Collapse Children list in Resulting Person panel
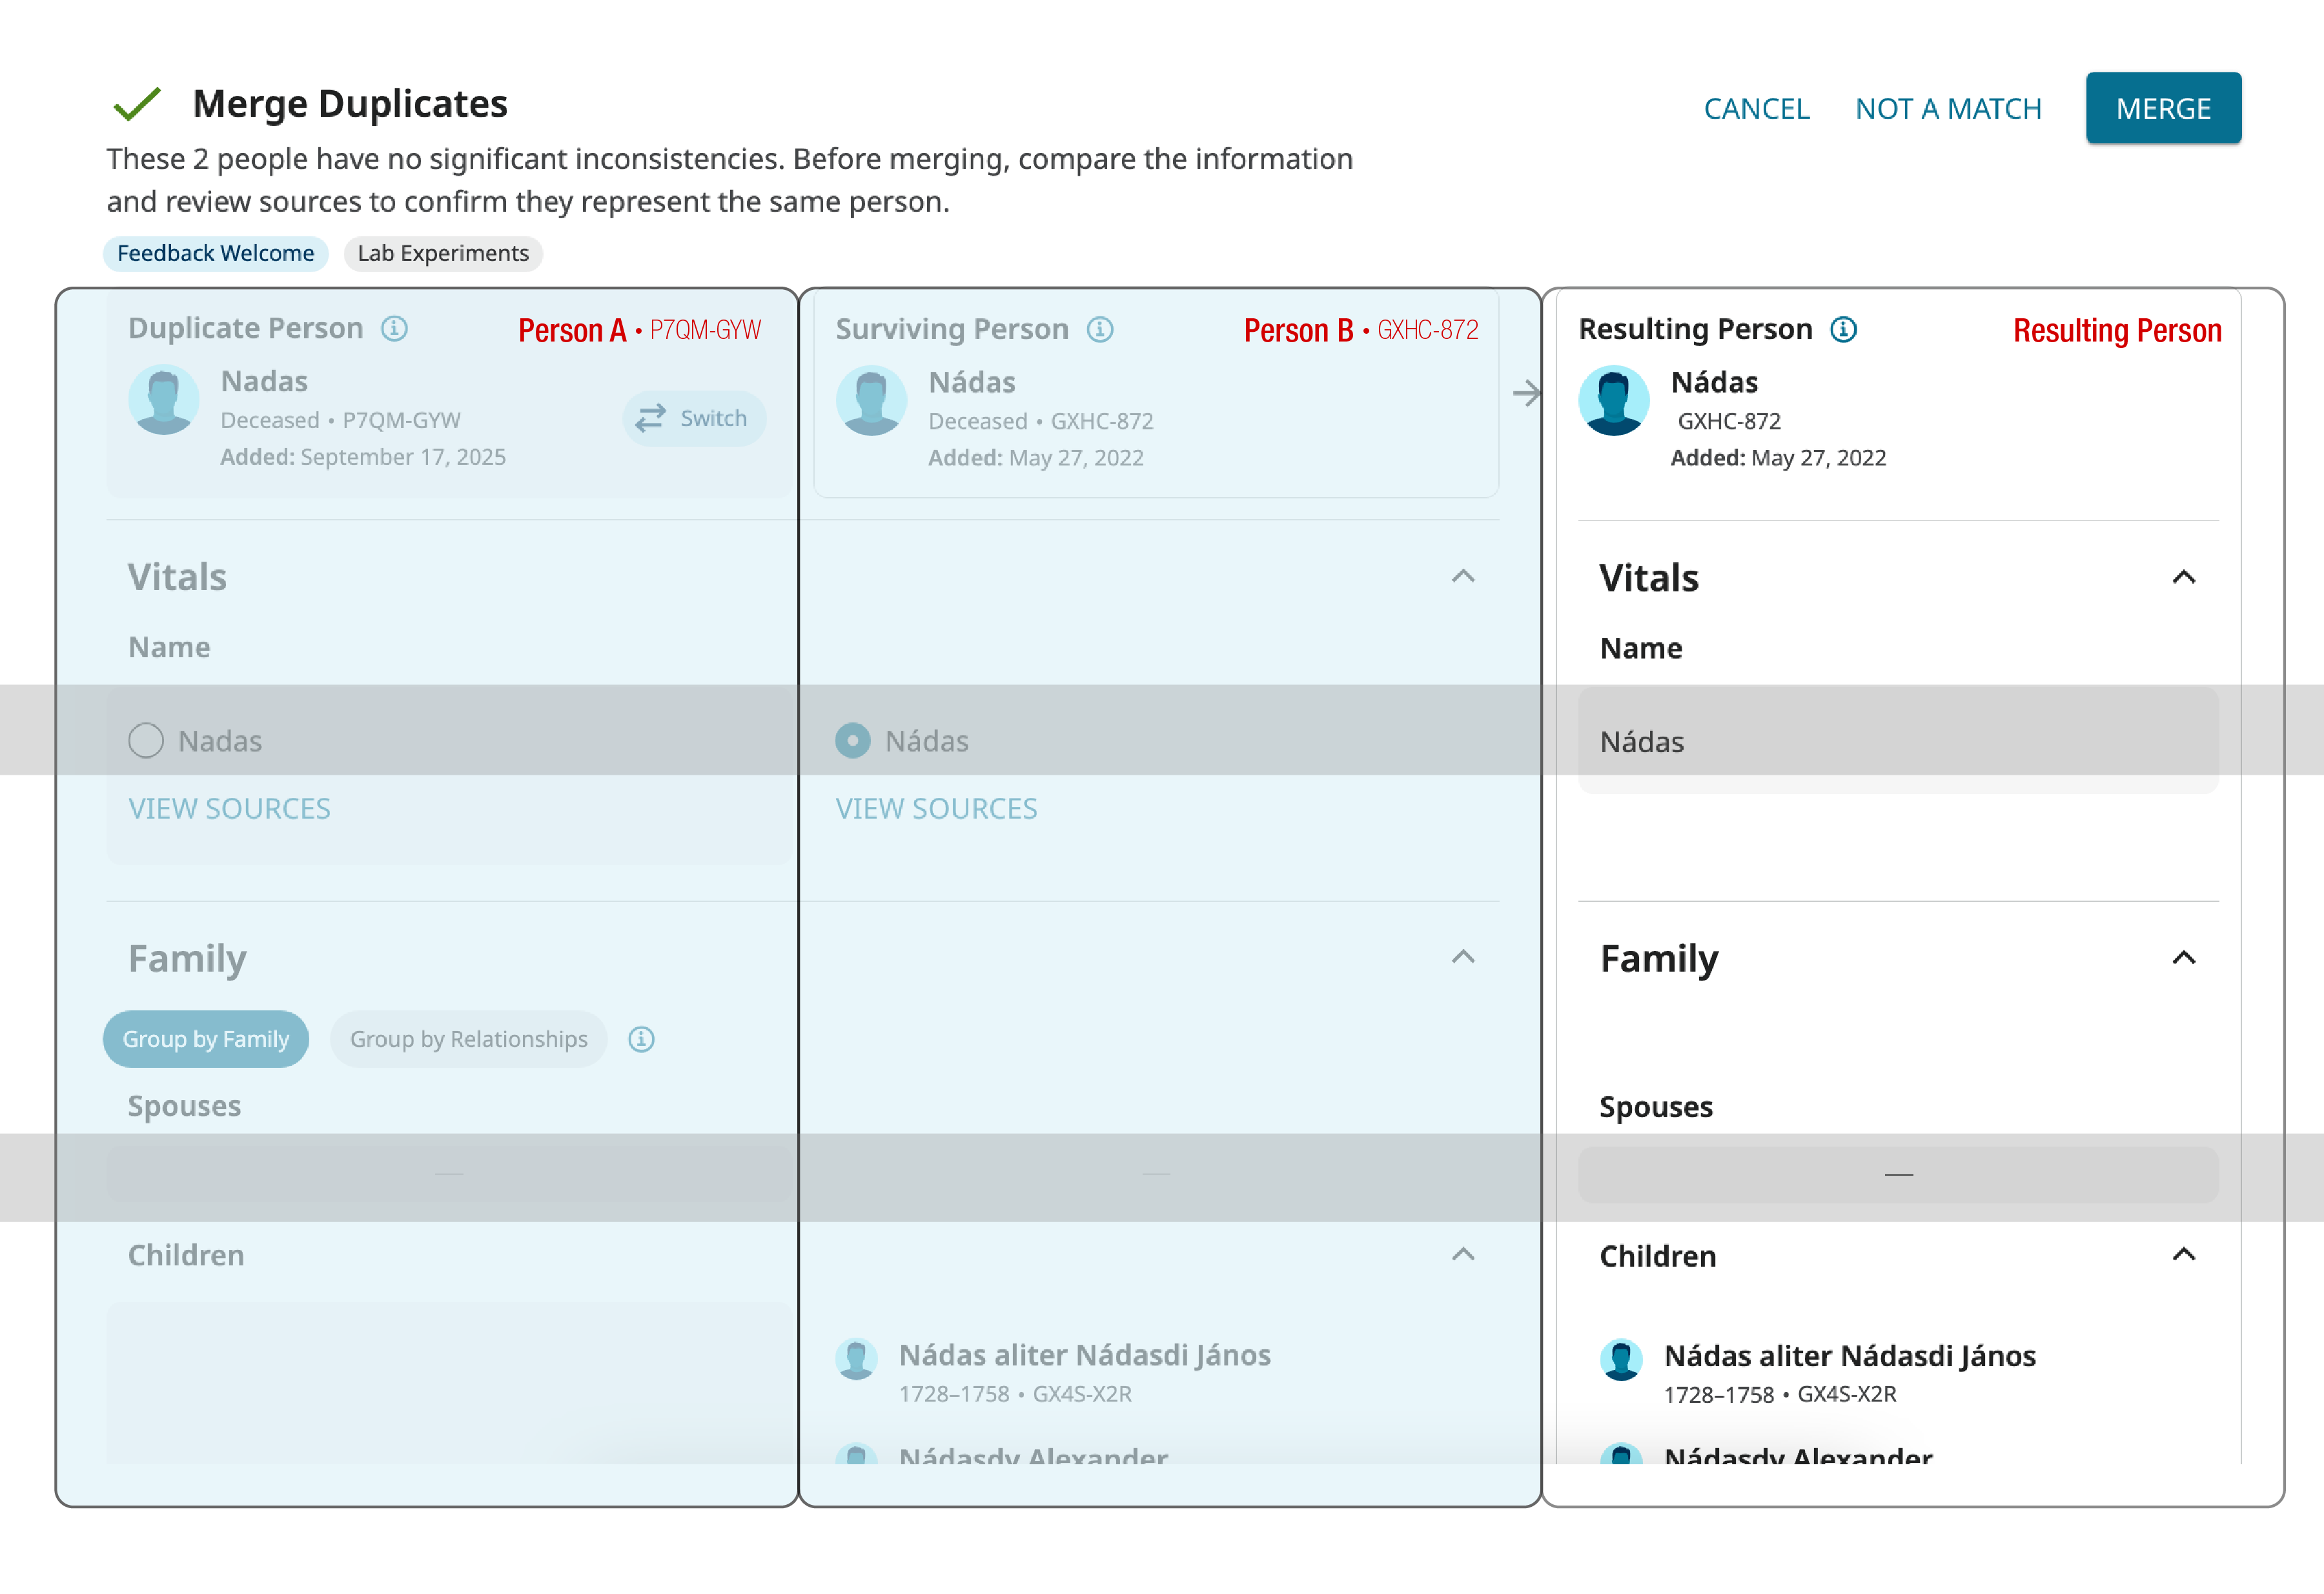This screenshot has width=2324, height=1594. [x=2183, y=1255]
